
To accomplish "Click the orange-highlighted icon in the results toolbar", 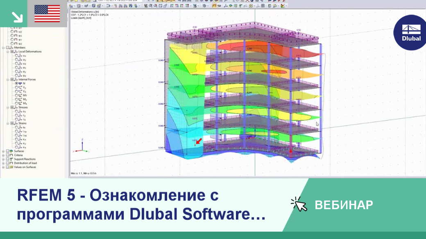I will (214, 6).
